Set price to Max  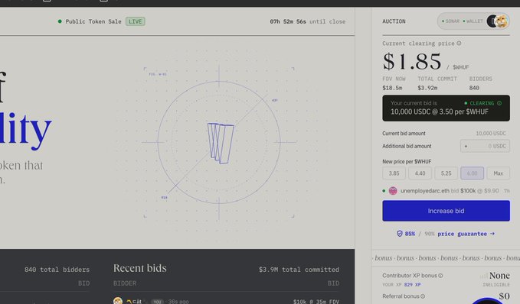[x=498, y=173]
